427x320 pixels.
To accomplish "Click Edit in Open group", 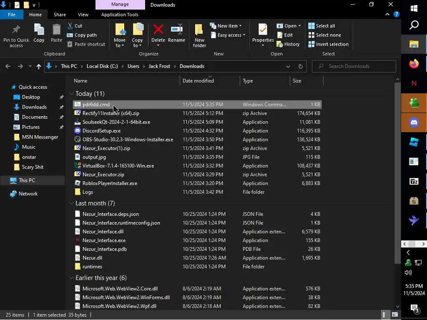I will pos(285,35).
